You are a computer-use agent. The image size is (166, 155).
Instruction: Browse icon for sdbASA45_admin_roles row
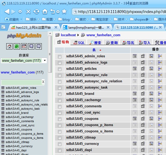point(135,56)
